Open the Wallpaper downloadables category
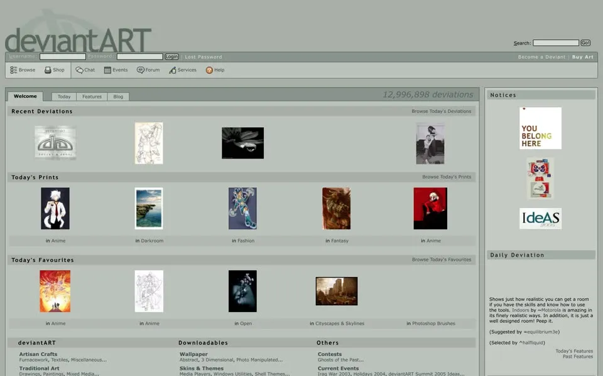Image resolution: width=603 pixels, height=376 pixels. click(x=193, y=354)
